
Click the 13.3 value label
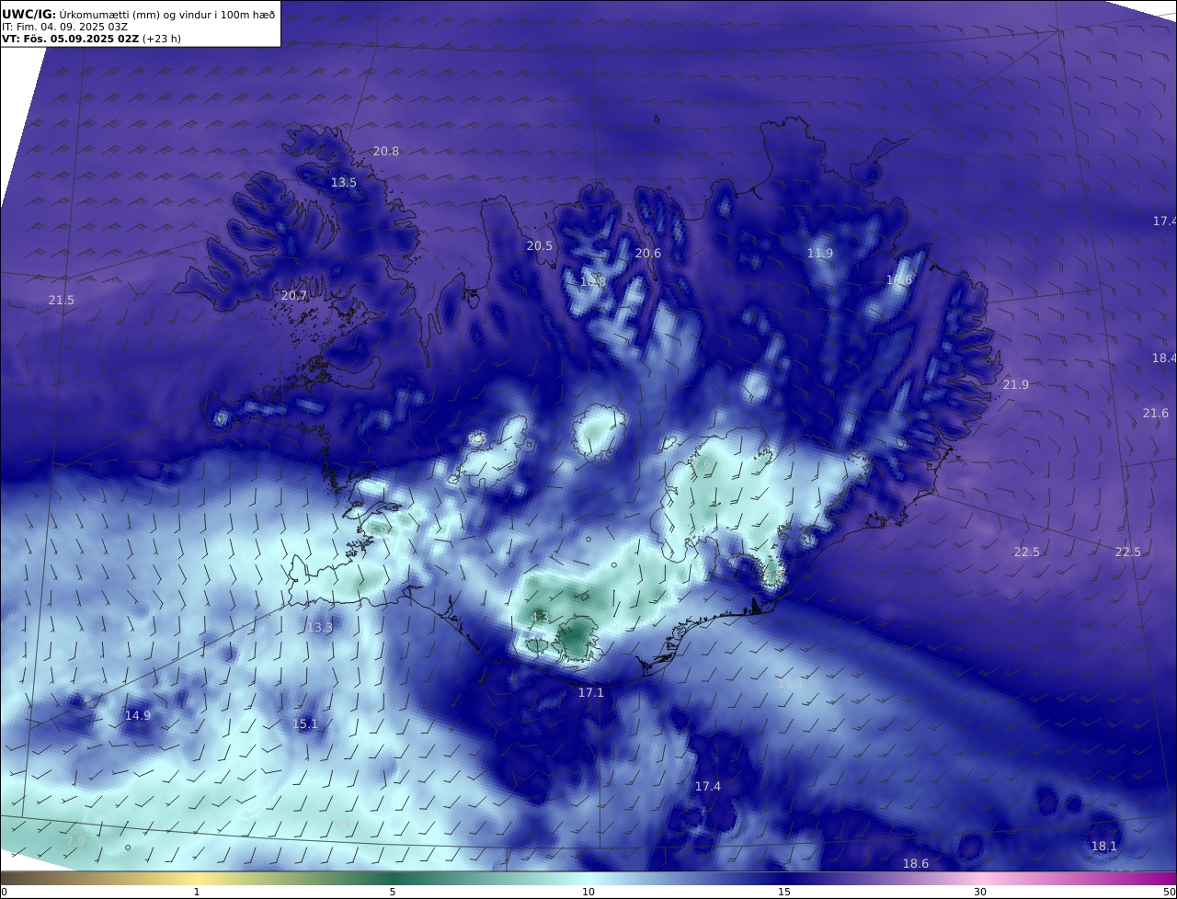320,628
